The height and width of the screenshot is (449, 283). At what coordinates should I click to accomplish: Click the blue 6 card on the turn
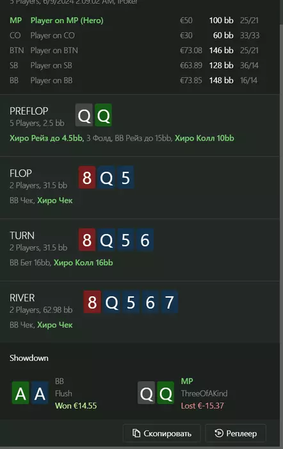[145, 240]
